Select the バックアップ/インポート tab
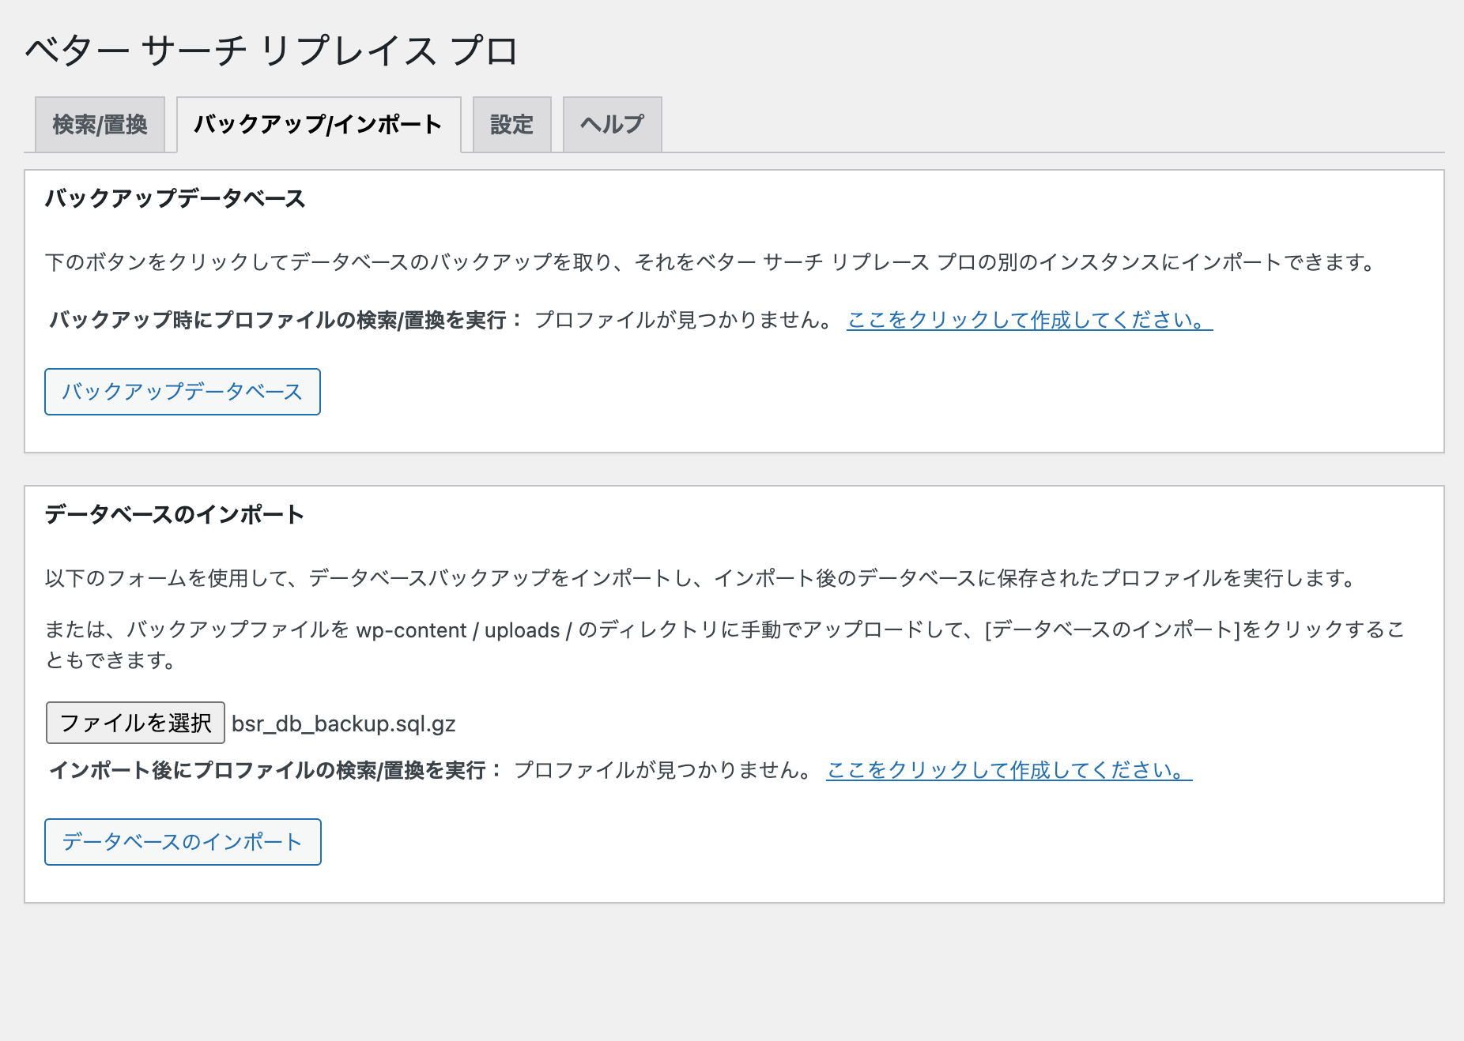 point(319,124)
